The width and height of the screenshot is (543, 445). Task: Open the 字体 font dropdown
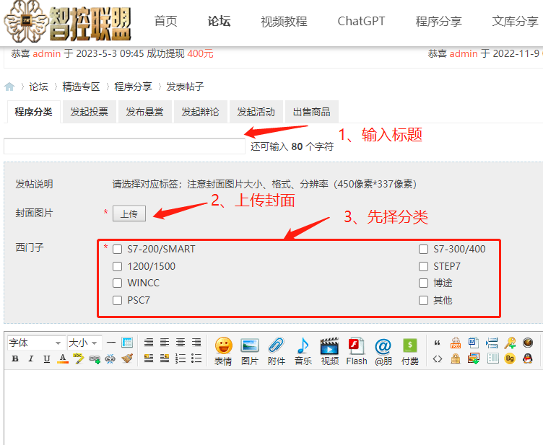tap(35, 343)
